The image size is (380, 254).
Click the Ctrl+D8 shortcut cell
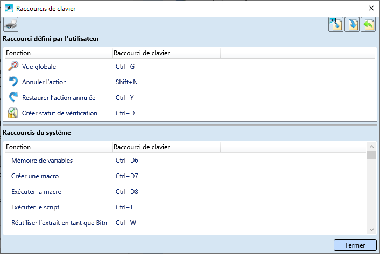127,192
